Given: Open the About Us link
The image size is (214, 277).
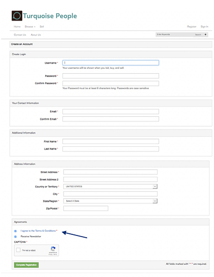Looking at the screenshot, I should 36,35.
